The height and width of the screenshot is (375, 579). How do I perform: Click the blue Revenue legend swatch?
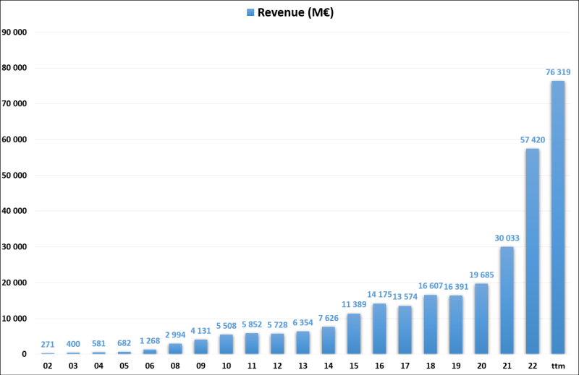tap(250, 12)
